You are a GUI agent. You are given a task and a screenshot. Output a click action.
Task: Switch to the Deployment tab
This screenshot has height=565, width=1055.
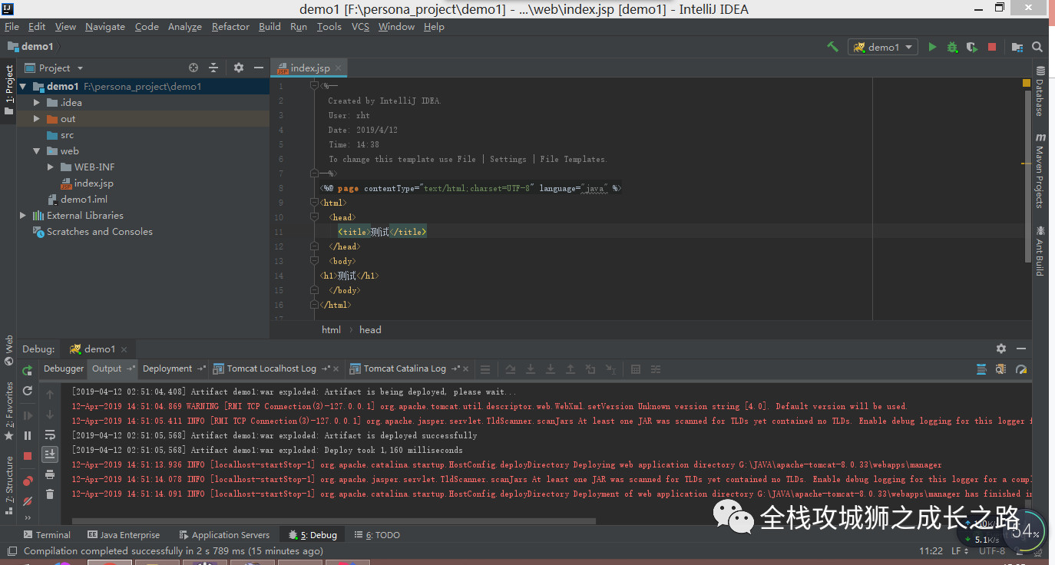click(x=174, y=368)
